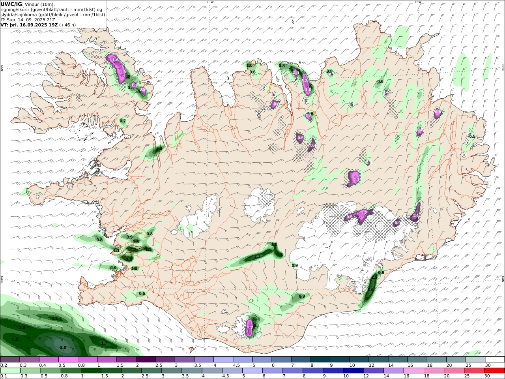505x379 pixels.
Task: Choose the pale grey 25 swatch in top legend row
Action: 475,360
